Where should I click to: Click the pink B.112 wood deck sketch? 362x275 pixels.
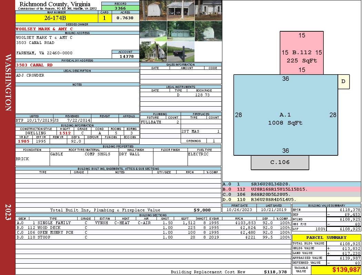[302, 53]
